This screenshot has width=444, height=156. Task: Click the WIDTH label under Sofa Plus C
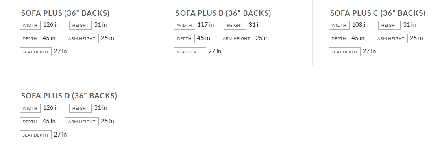(339, 25)
